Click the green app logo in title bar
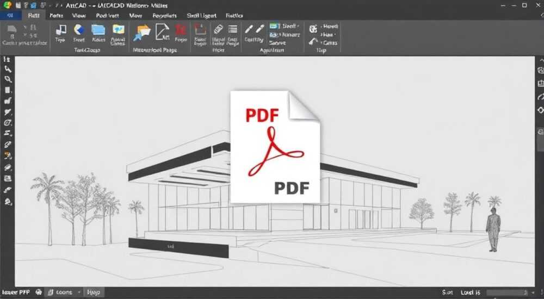 click(7, 5)
